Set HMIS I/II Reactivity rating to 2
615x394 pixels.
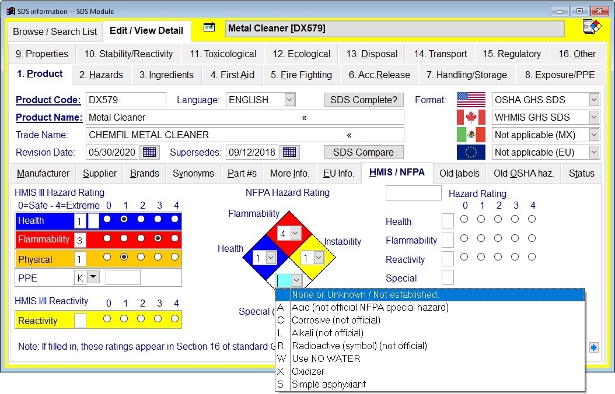click(x=141, y=319)
